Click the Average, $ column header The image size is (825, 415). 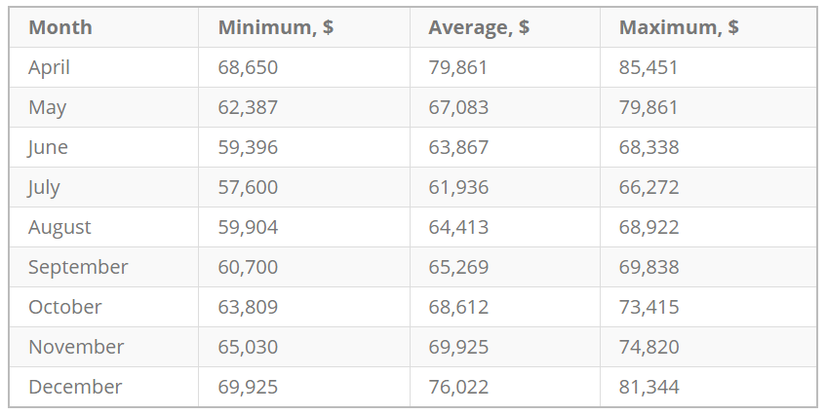click(479, 27)
